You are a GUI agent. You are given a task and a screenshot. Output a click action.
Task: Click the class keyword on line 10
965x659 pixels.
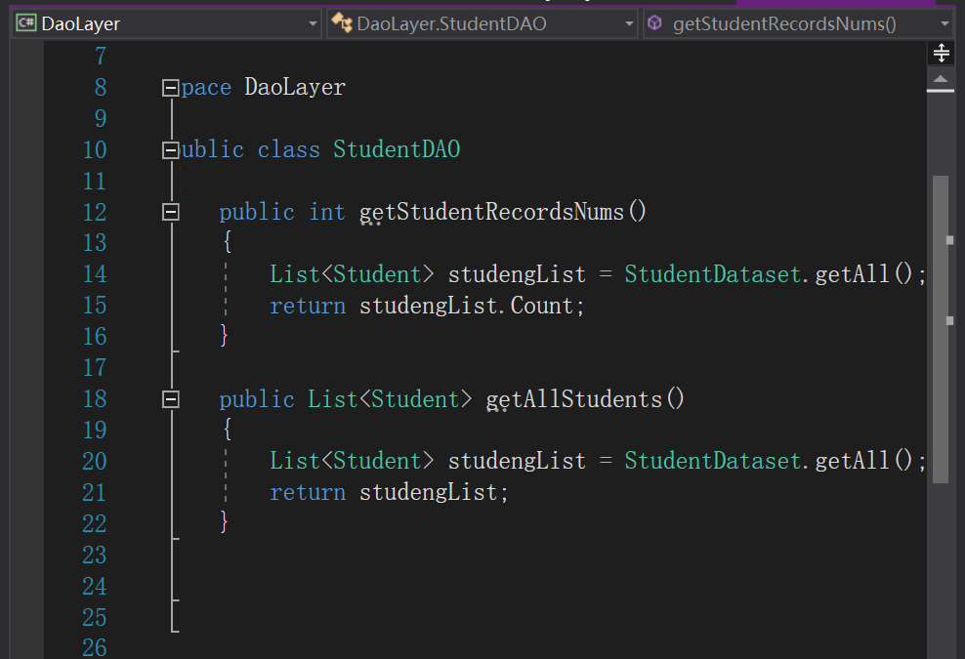pos(289,149)
